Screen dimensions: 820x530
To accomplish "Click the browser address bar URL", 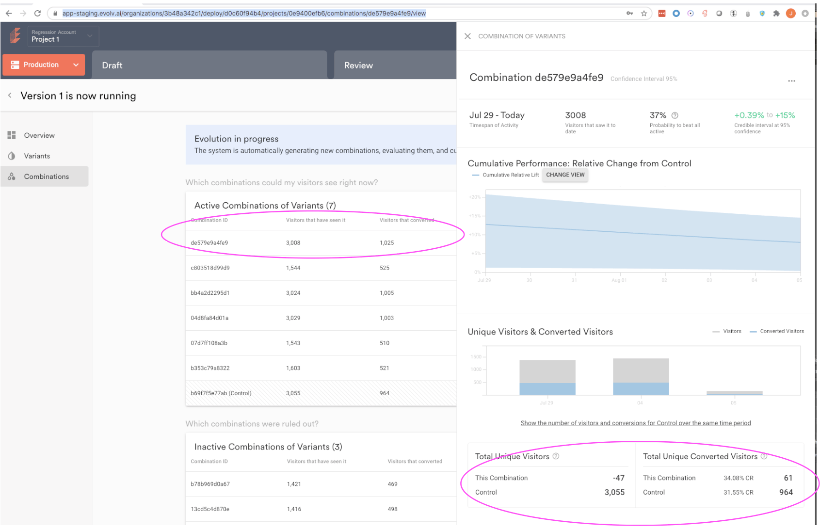I will point(244,14).
